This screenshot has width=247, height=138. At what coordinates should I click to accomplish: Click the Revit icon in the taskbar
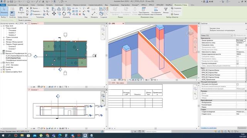click(x=85, y=135)
